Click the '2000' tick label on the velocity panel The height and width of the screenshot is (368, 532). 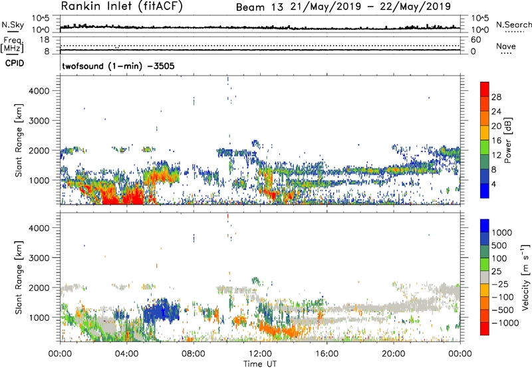tap(39, 288)
